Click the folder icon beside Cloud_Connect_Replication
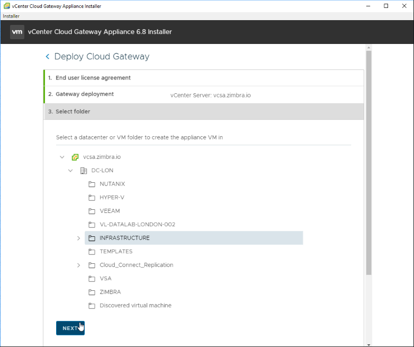414x347 pixels. (x=92, y=265)
